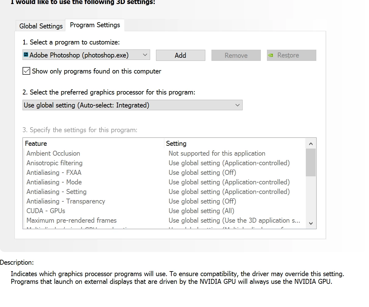Click the Restore button
The width and height of the screenshot is (369, 307).
tap(292, 55)
